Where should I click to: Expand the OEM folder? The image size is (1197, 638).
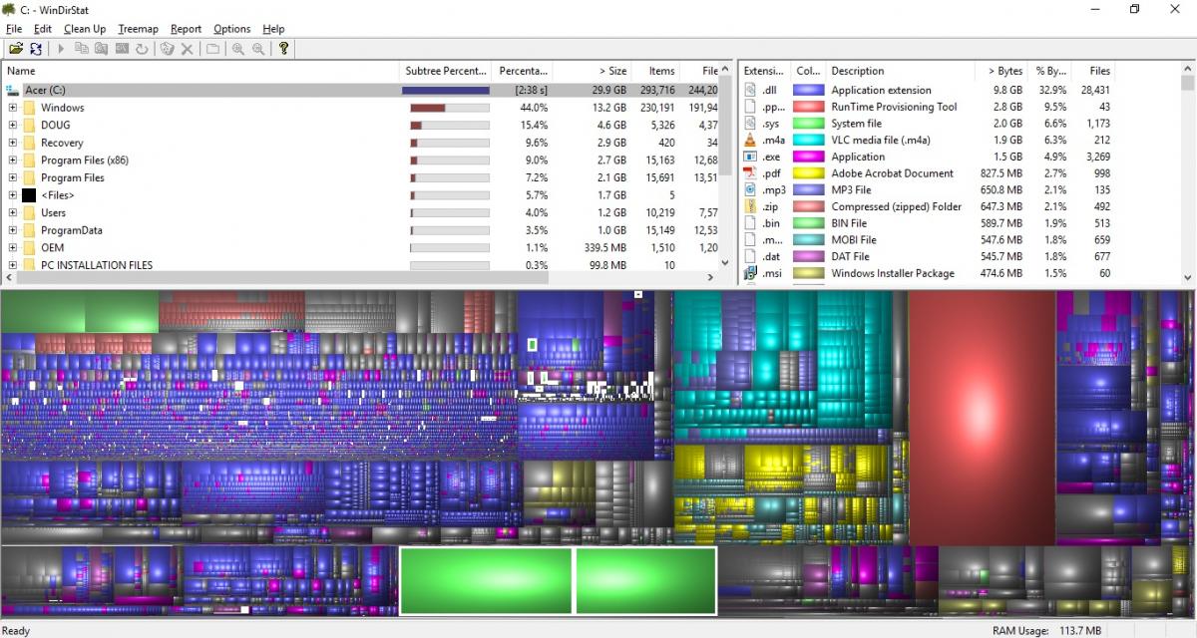click(13, 247)
